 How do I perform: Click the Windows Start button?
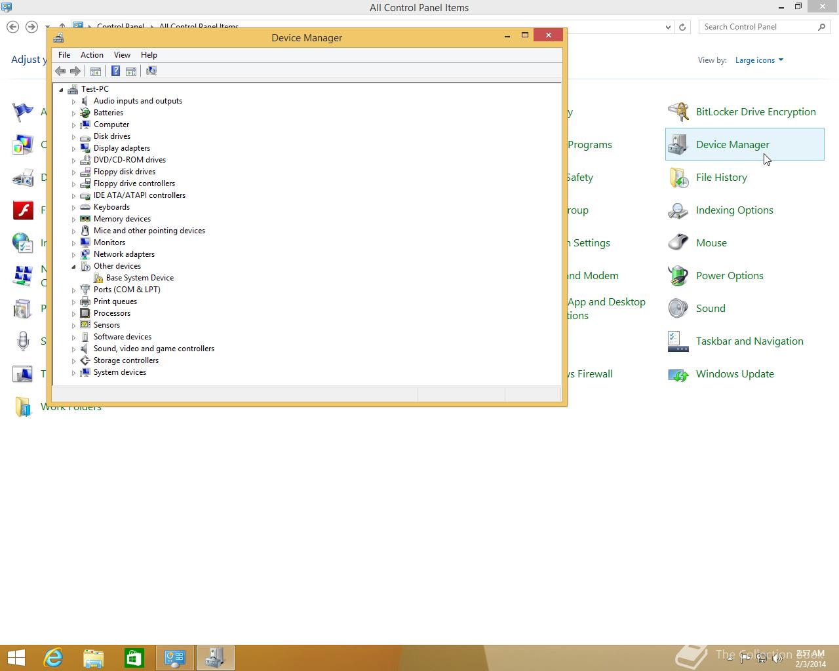pyautogui.click(x=16, y=658)
